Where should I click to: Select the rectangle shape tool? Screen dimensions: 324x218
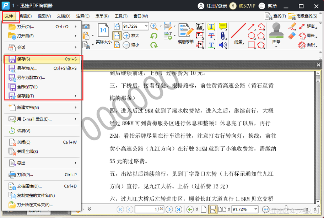point(251,45)
